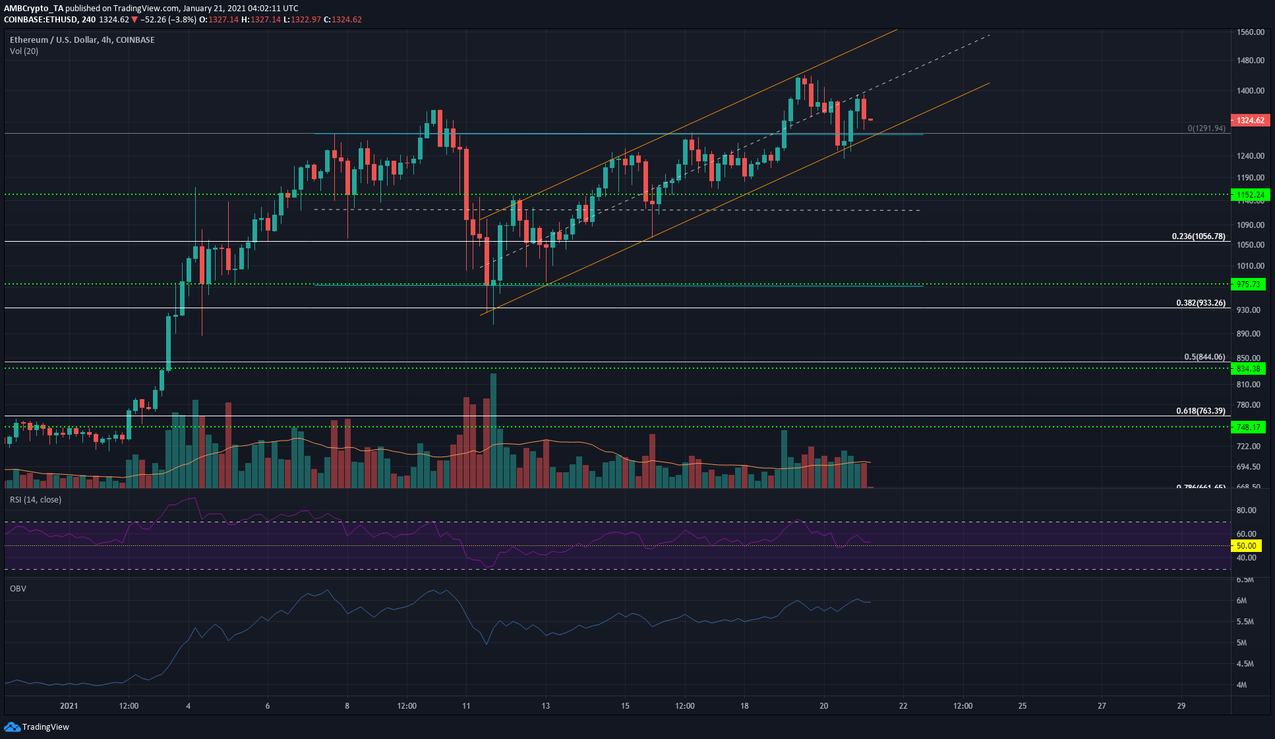Screen dimensions: 1275x739
Task: Click the 1480.00 price axis label
Action: pos(1251,61)
